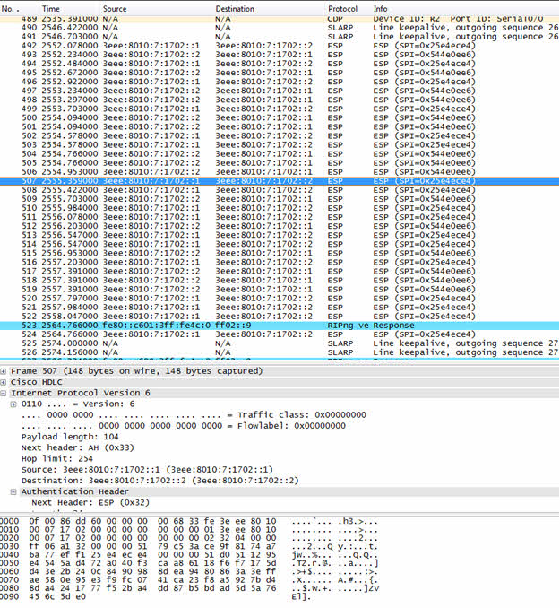
Task: Select packet 515 at time 2556.953000
Action: pyautogui.click(x=280, y=253)
